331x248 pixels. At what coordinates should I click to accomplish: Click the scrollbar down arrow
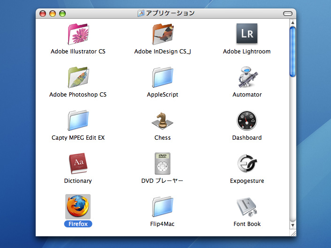(293, 225)
